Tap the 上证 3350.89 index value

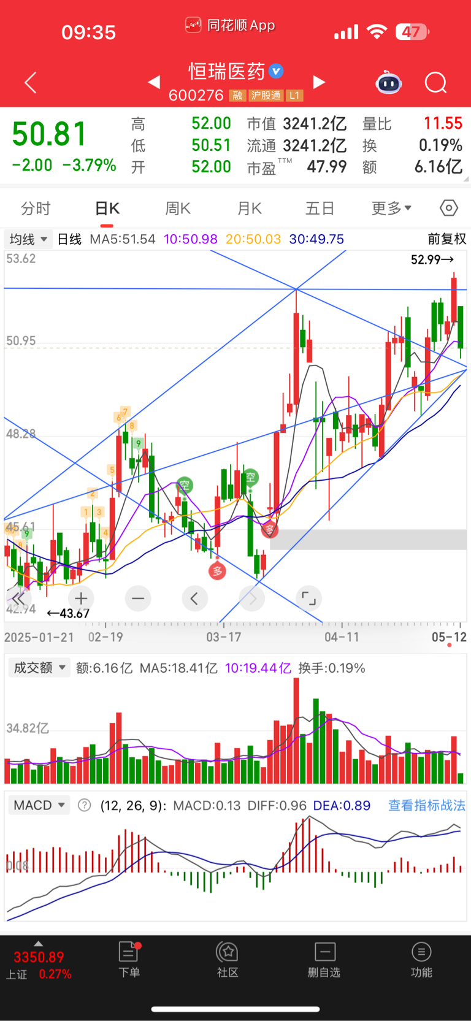pyautogui.click(x=39, y=957)
